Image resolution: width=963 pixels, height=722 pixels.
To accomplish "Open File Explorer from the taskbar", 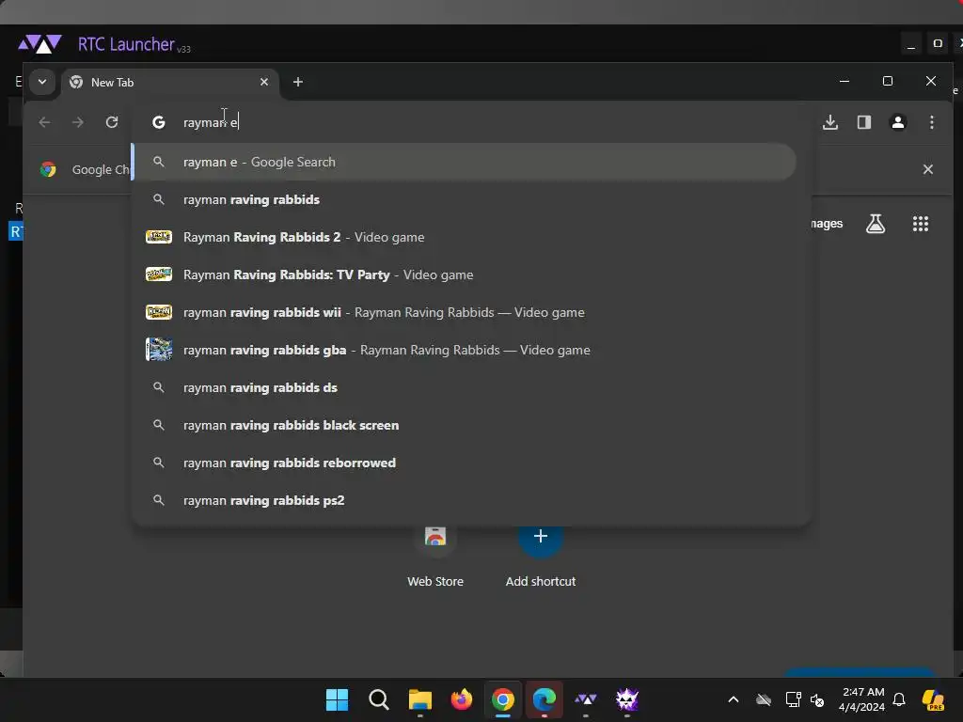I will pos(420,699).
